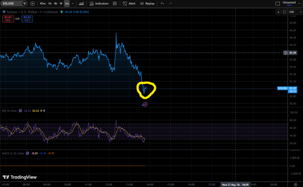Start bar Replay mode
The height and width of the screenshot is (187, 303).
click(x=147, y=4)
